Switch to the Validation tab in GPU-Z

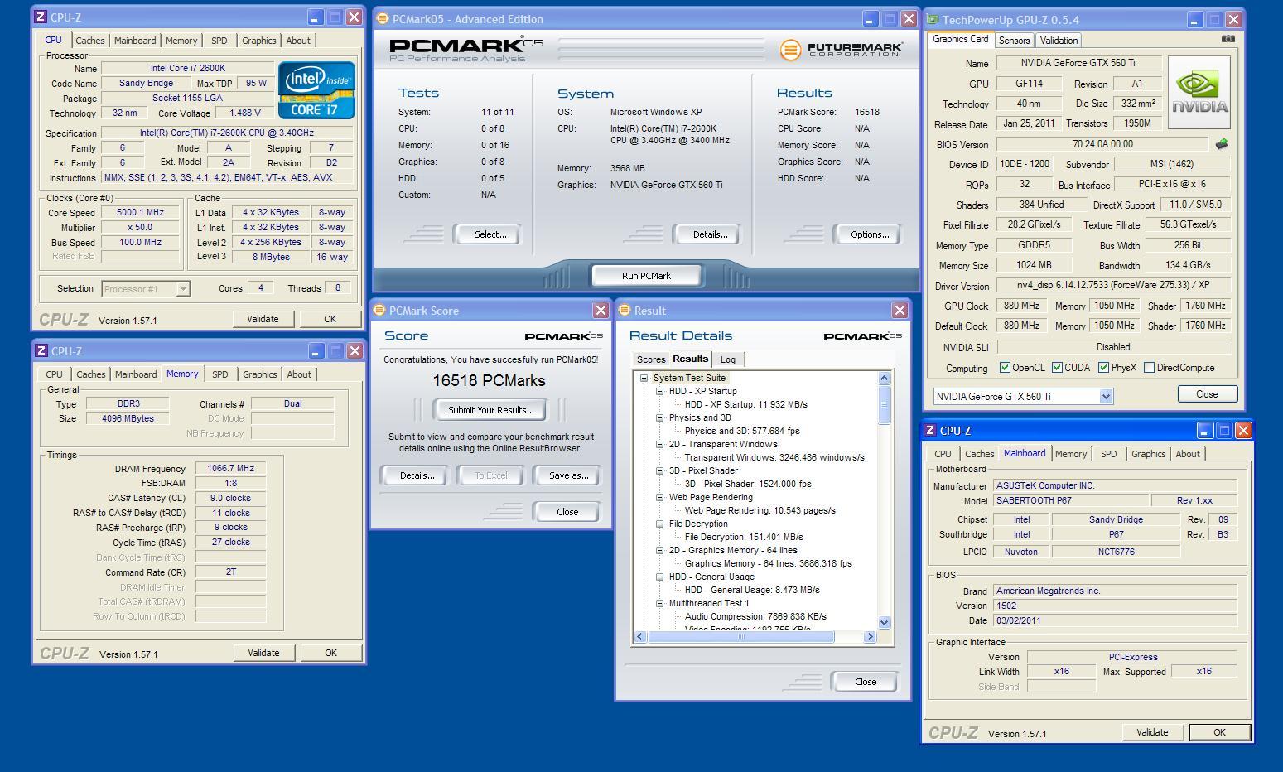(1059, 41)
